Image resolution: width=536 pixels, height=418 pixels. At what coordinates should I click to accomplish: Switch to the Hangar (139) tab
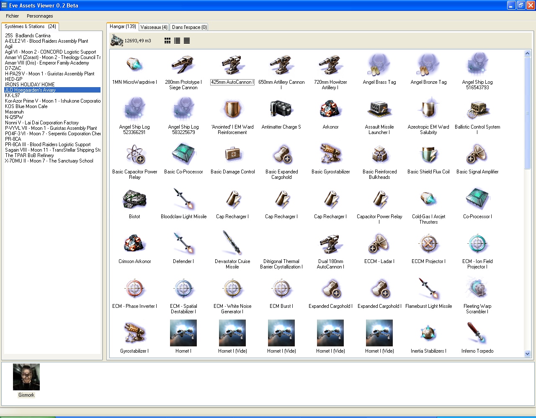tap(123, 26)
